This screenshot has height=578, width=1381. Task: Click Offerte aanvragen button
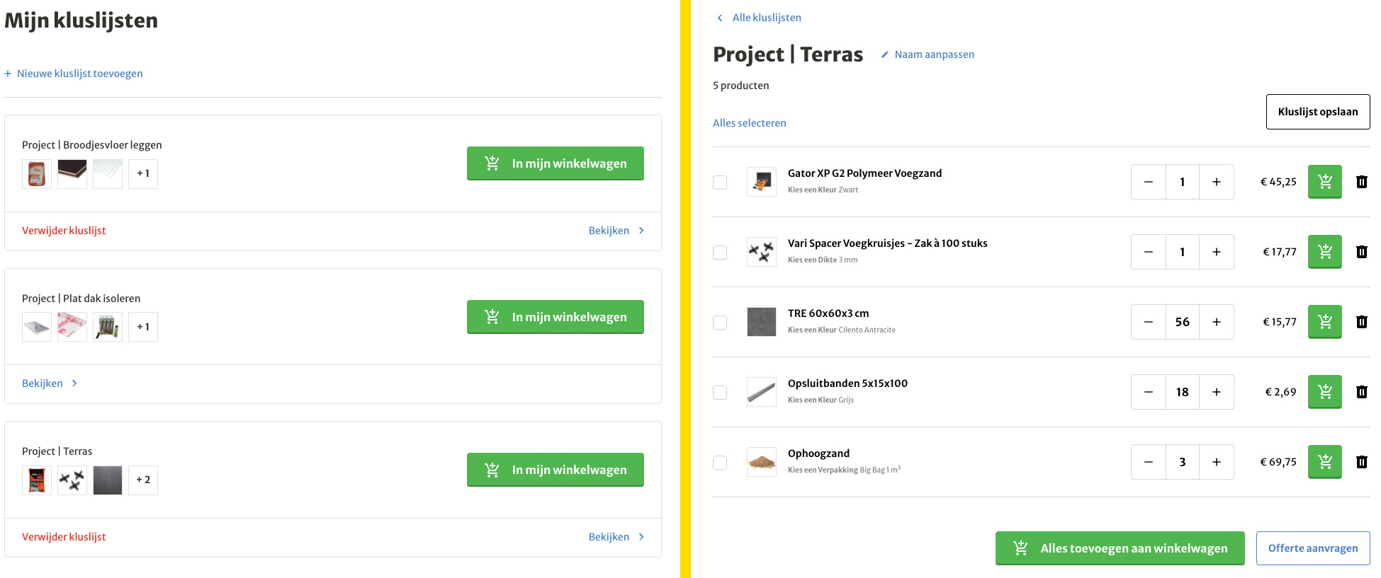click(x=1312, y=548)
